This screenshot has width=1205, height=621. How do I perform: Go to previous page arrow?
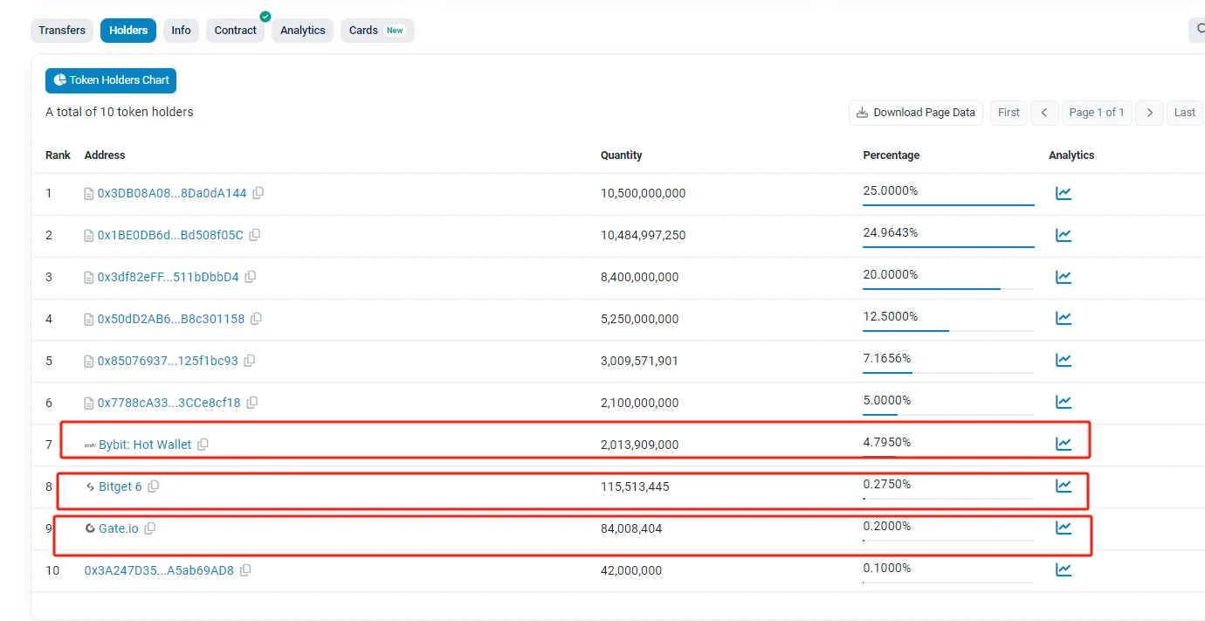[x=1044, y=113]
